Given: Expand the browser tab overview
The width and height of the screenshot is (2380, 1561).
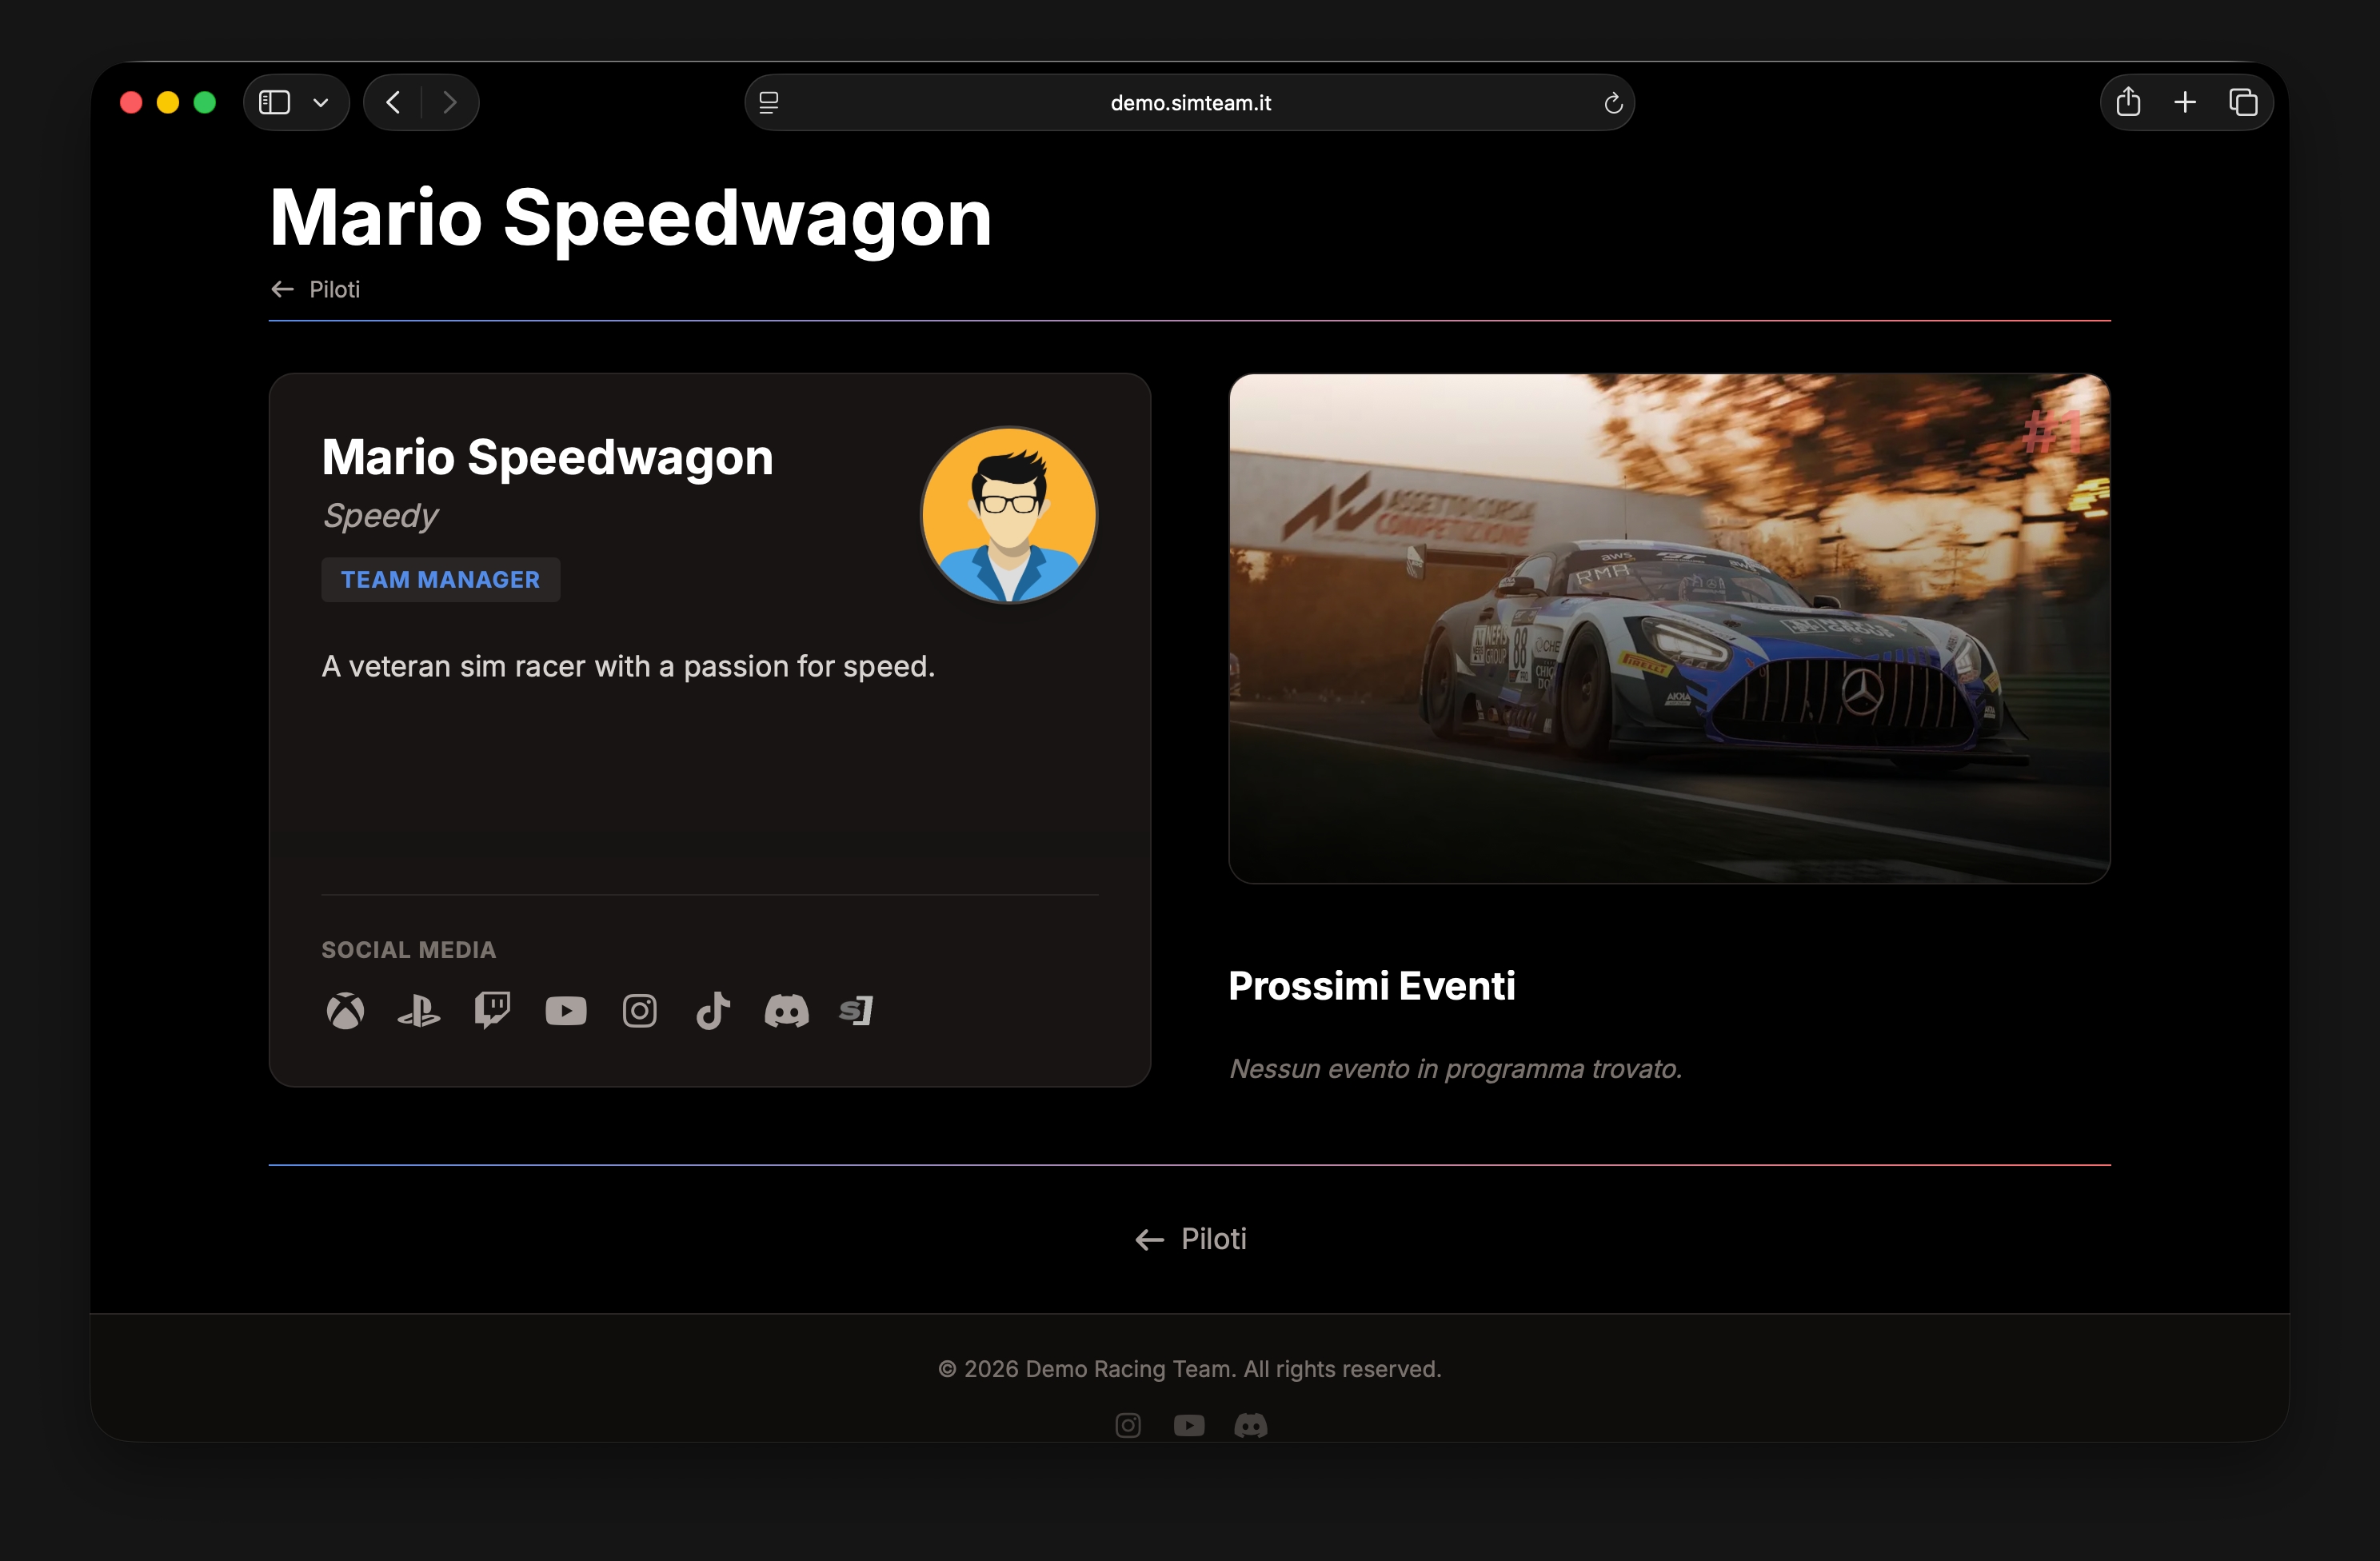Looking at the screenshot, I should 2243,101.
